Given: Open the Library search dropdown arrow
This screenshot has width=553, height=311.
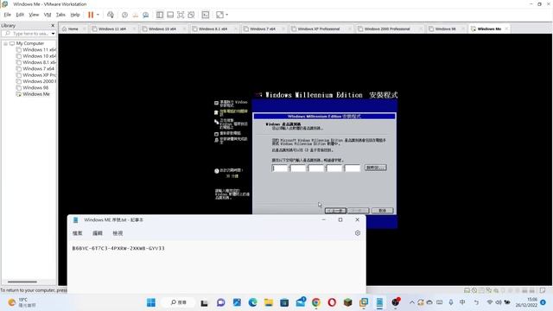Looking at the screenshot, I should 53,34.
